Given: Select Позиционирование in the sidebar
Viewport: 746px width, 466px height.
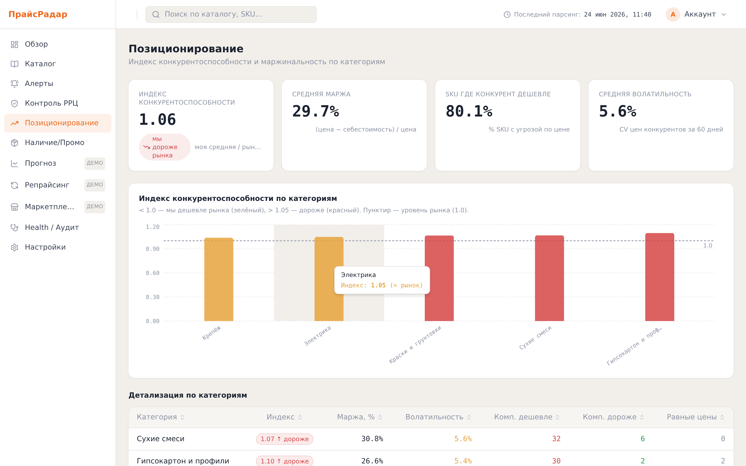Looking at the screenshot, I should 58,123.
